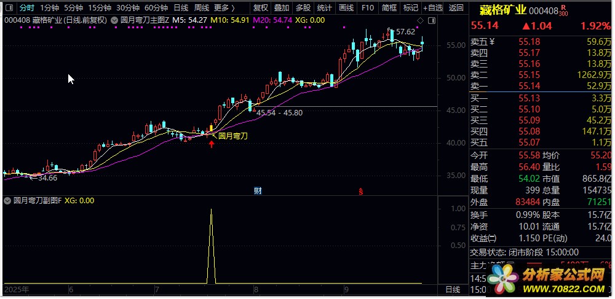
Task: Click the 外盘 value 83484
Action: point(528,203)
